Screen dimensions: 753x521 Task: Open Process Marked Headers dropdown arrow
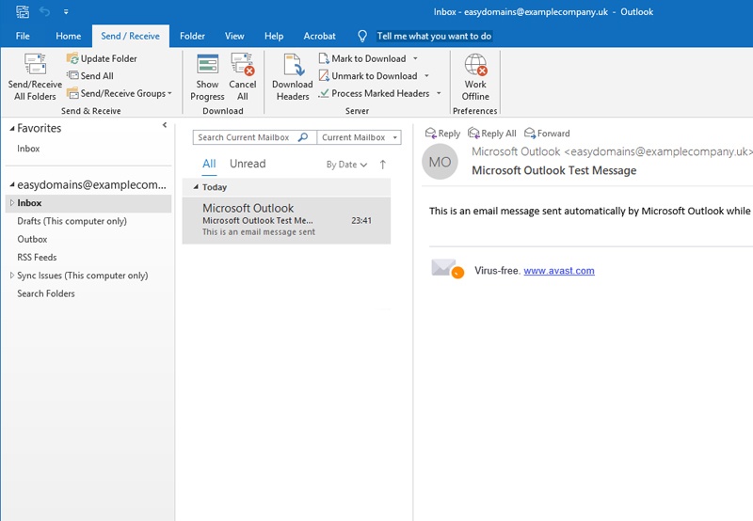tap(439, 93)
